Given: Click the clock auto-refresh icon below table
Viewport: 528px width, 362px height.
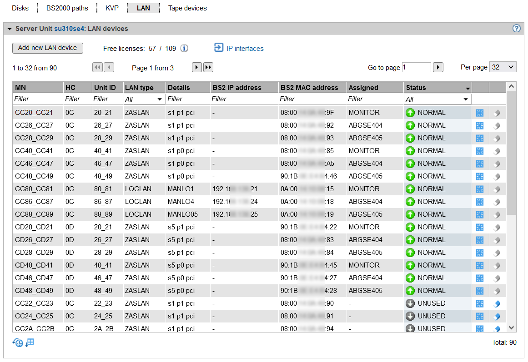Looking at the screenshot, I should [x=17, y=343].
